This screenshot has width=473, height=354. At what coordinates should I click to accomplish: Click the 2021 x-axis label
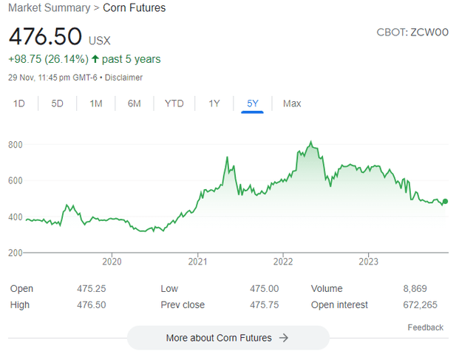[197, 262]
